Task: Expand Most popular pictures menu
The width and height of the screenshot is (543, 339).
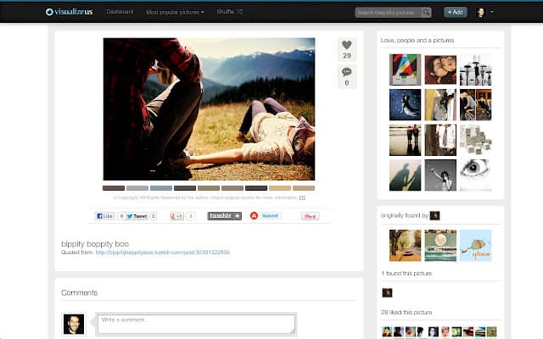Action: [x=175, y=12]
